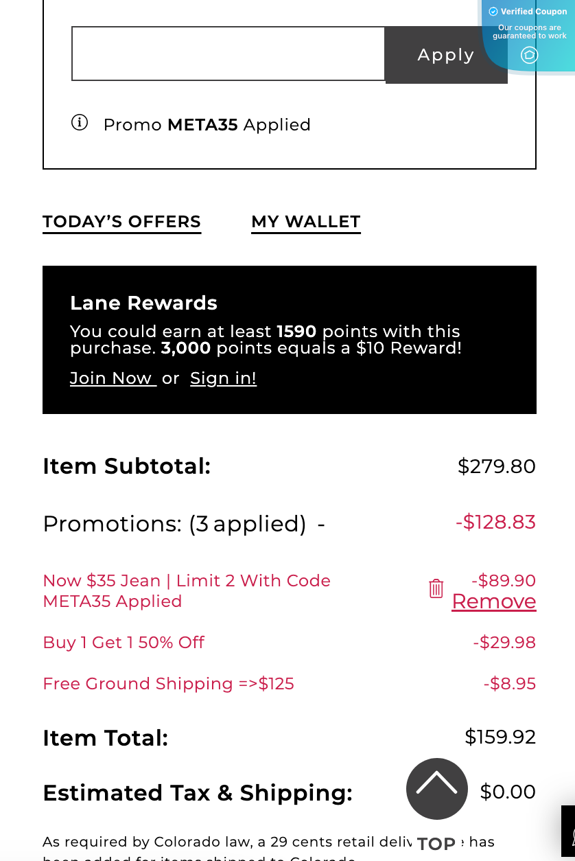Screen dimensions: 575x861
Task: Click the upward arrow to return to top
Action: (437, 789)
